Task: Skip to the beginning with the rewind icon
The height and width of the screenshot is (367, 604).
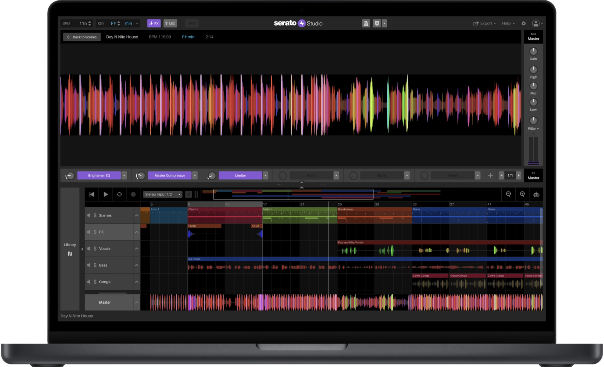Action: coord(91,194)
